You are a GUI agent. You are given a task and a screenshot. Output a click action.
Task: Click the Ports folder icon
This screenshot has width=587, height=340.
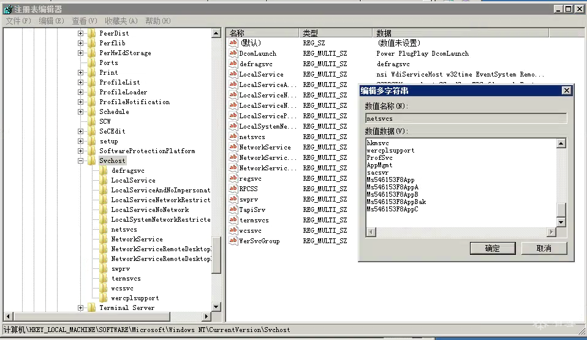coord(92,62)
